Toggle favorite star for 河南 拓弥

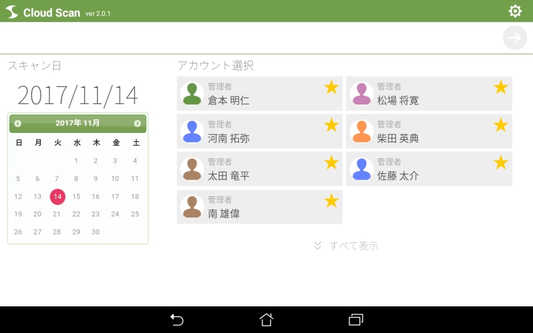[x=332, y=125]
